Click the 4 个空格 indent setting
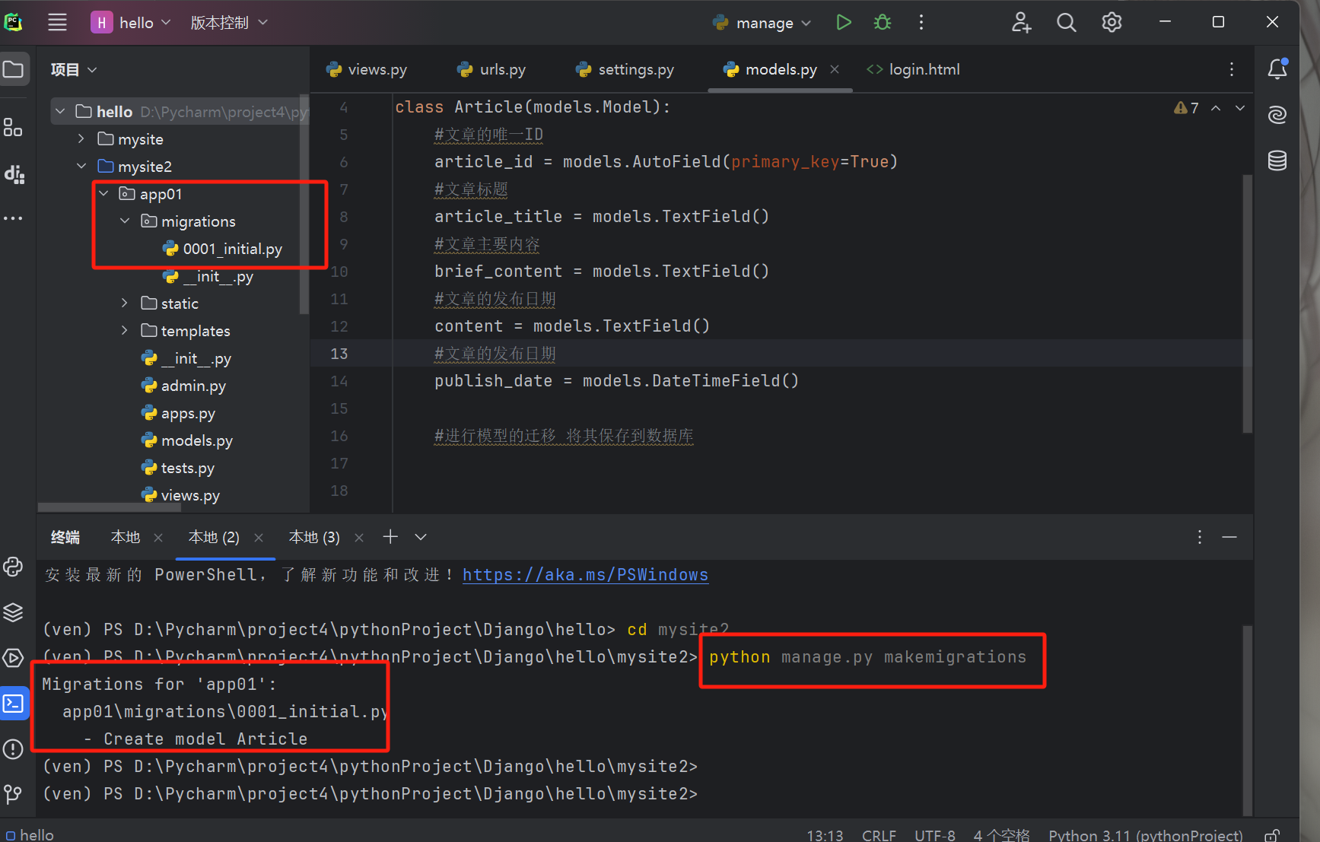Image resolution: width=1320 pixels, height=842 pixels. 1002,835
